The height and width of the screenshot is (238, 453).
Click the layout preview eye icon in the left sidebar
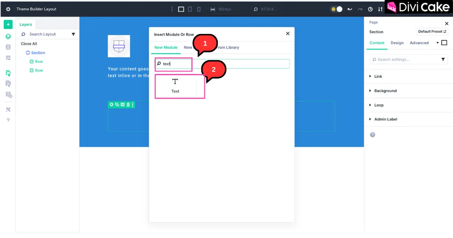pyautogui.click(x=9, y=95)
